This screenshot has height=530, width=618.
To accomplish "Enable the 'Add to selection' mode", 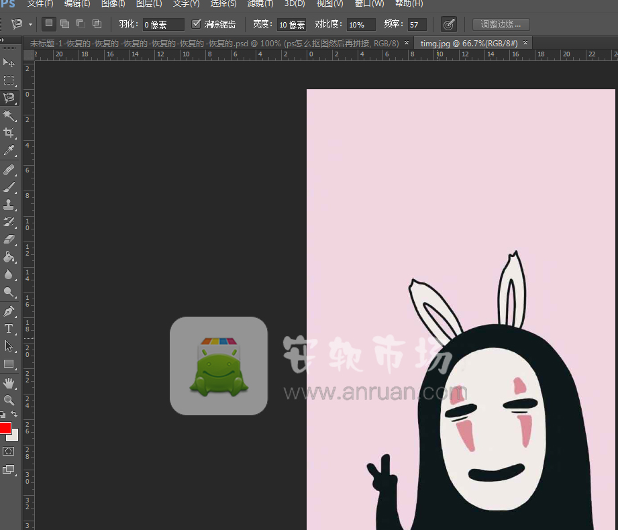I will click(x=64, y=23).
